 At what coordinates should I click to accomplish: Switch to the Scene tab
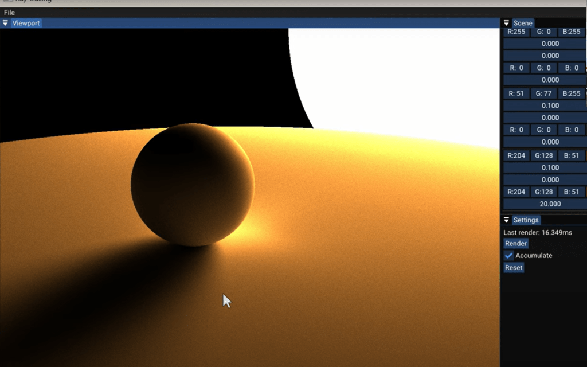click(x=522, y=23)
